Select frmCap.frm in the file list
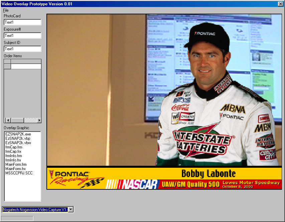285x222 pixels. click(14, 147)
